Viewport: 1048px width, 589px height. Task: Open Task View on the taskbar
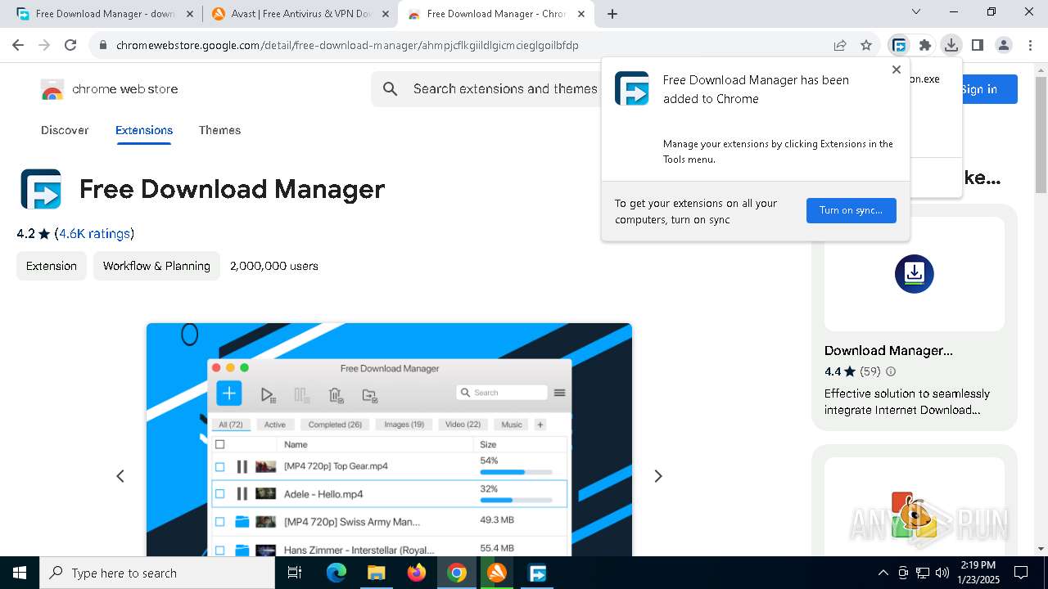coord(295,573)
